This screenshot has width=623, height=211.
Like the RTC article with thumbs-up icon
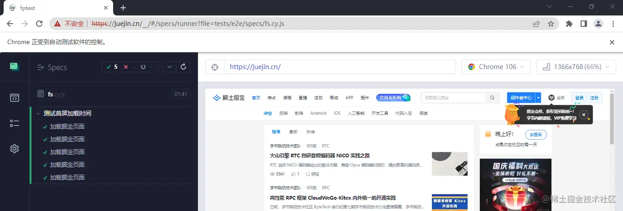pos(295,174)
